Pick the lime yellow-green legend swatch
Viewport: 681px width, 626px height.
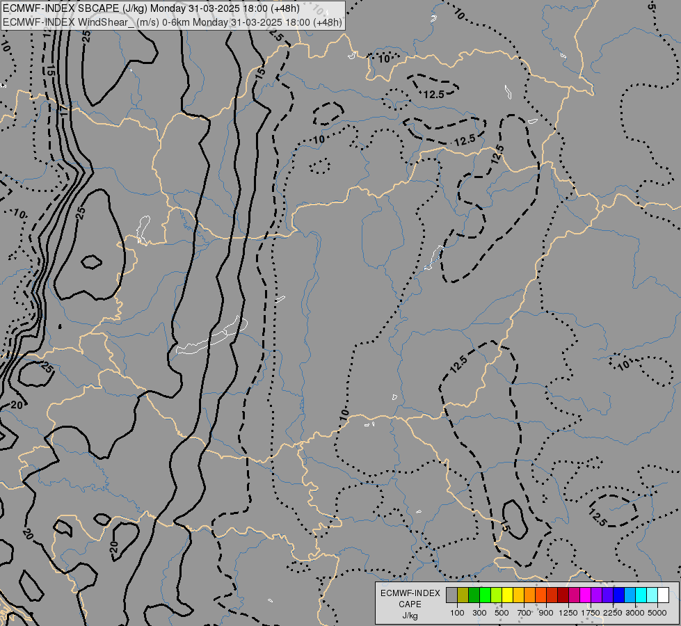pos(497,595)
